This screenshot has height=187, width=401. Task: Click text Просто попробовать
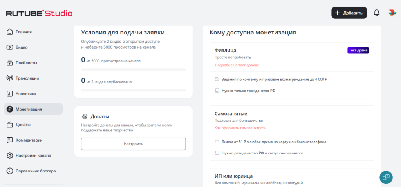[x=233, y=57]
